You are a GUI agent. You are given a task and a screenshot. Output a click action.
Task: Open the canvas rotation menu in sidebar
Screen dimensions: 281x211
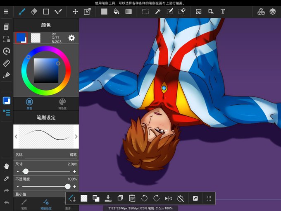click(7, 51)
